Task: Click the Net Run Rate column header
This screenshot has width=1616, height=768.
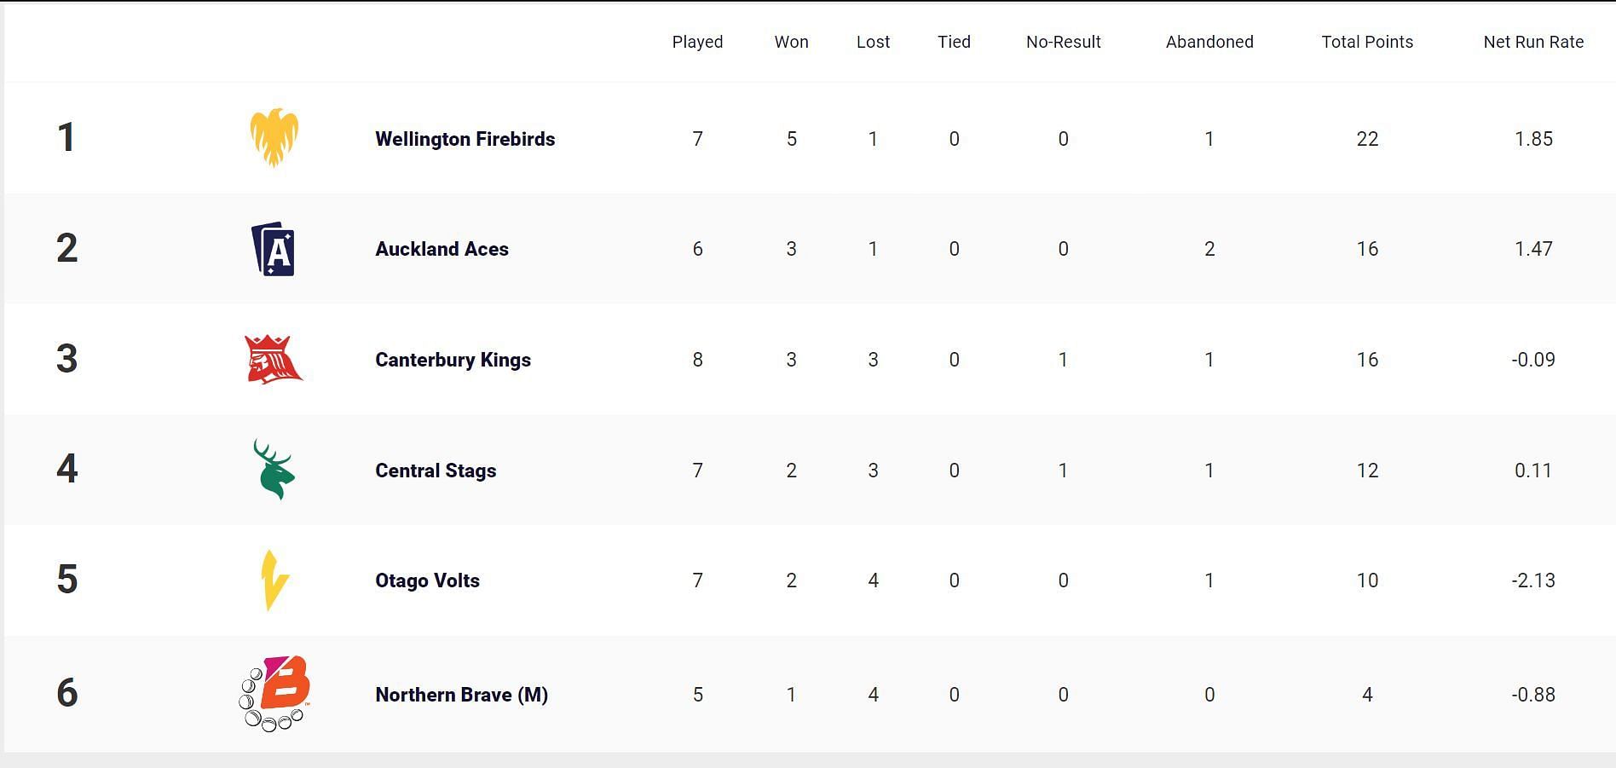Action: pos(1533,42)
